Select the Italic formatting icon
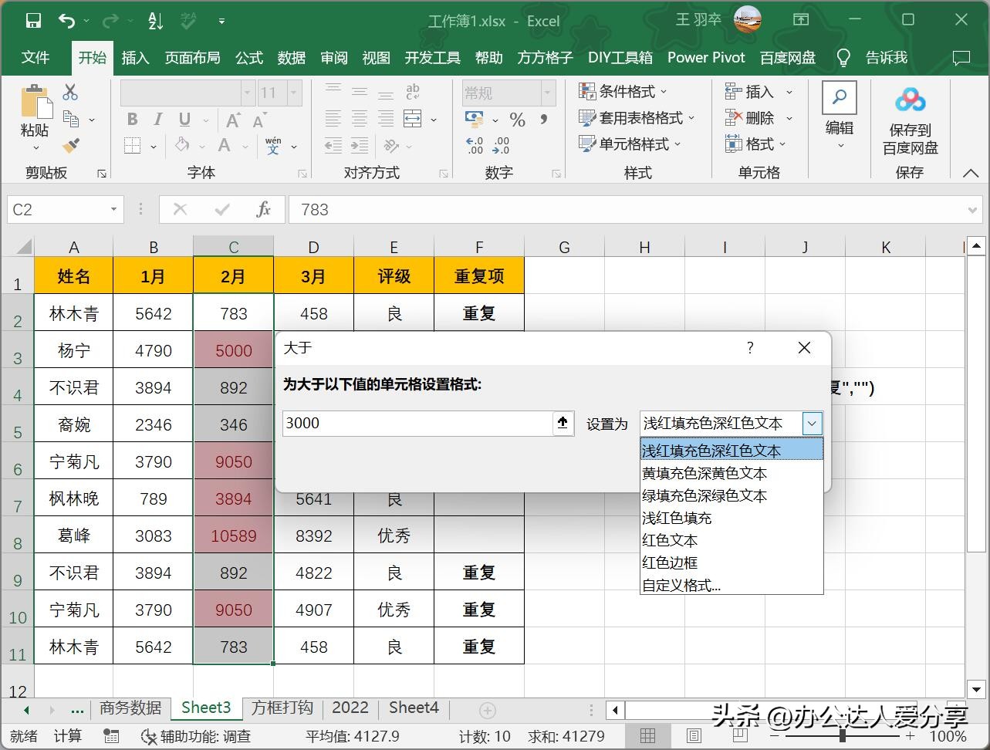Image resolution: width=990 pixels, height=750 pixels. point(159,120)
